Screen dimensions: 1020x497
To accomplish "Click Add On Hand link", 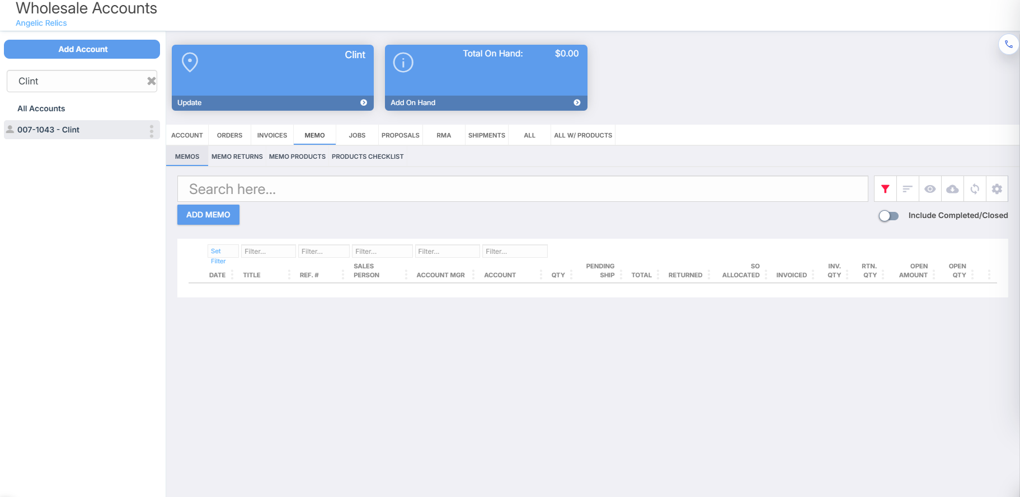I will coord(413,103).
